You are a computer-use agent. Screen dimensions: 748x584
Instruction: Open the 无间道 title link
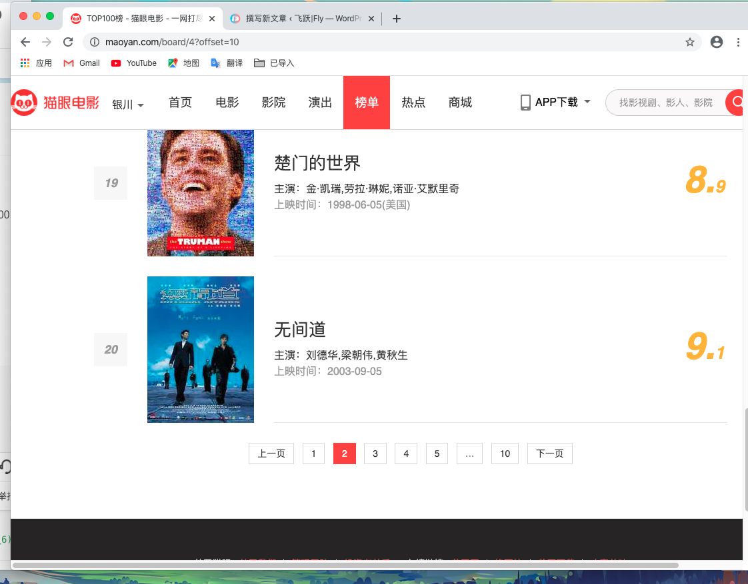300,329
